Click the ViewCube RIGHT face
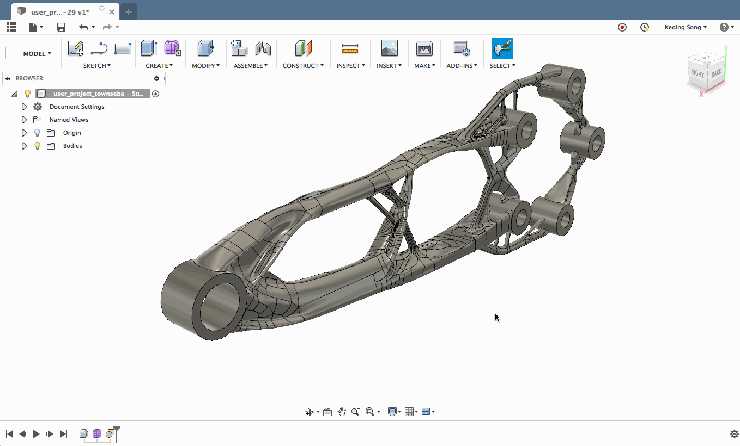This screenshot has width=740, height=446. 697,73
